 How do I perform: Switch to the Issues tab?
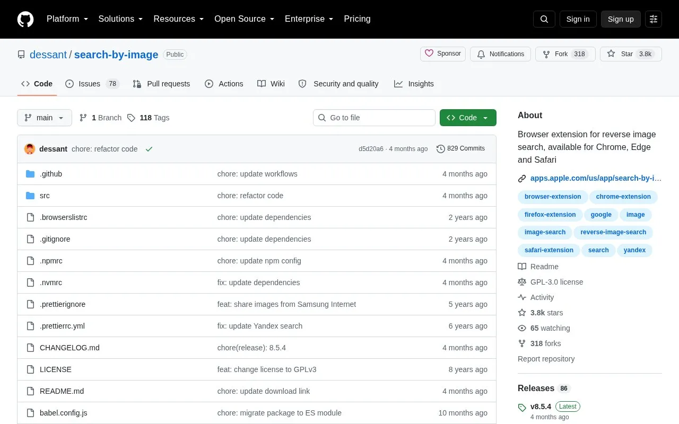pyautogui.click(x=92, y=84)
